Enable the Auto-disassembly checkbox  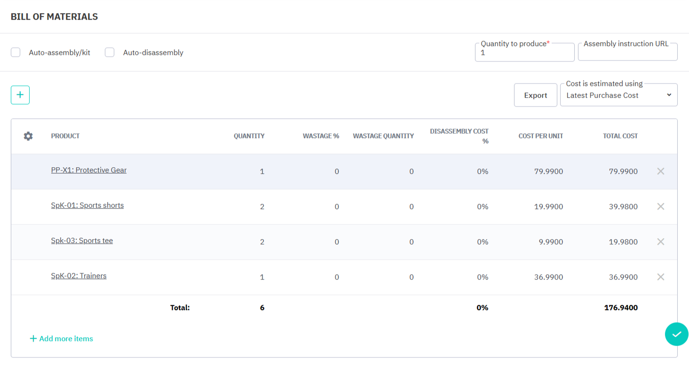pos(110,53)
